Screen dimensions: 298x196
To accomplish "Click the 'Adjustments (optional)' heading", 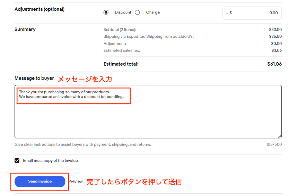I will point(40,9).
